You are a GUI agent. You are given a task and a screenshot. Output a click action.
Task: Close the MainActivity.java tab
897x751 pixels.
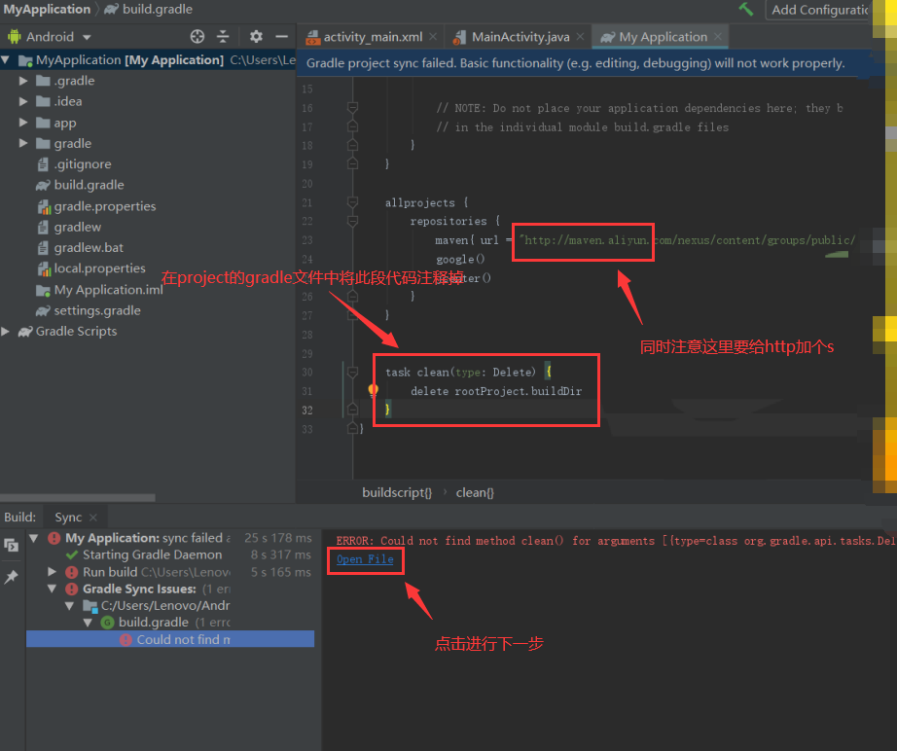[580, 37]
